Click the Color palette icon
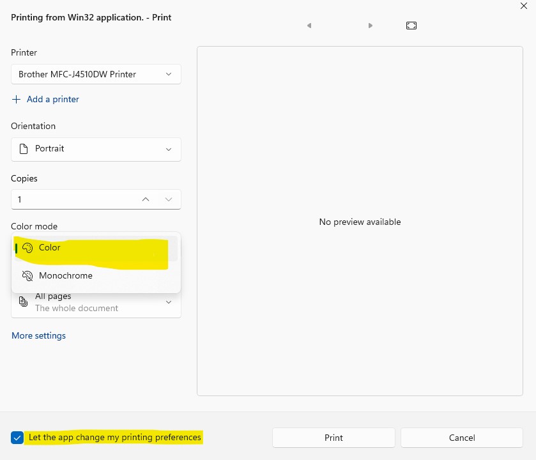536x460 pixels. [27, 248]
